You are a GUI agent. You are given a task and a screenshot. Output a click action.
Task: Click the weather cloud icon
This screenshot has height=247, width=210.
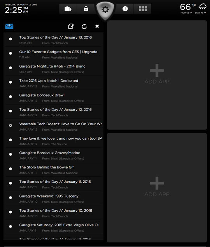point(202,7)
